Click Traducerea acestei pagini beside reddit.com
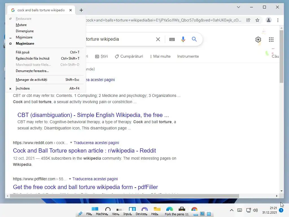Screen dimensions: 289x217 96,143
